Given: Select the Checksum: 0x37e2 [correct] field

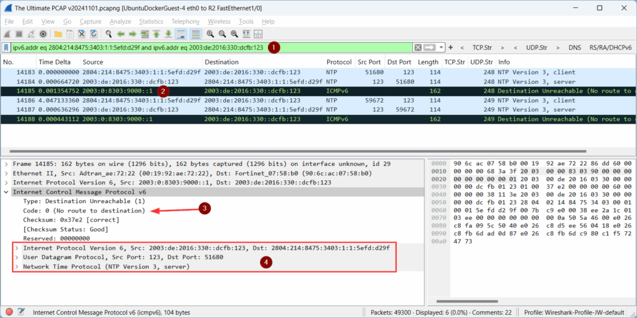Looking at the screenshot, I should [x=71, y=220].
